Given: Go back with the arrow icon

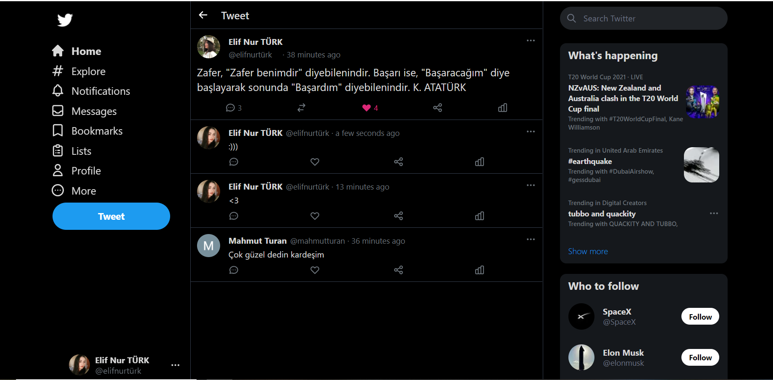Looking at the screenshot, I should pyautogui.click(x=203, y=15).
